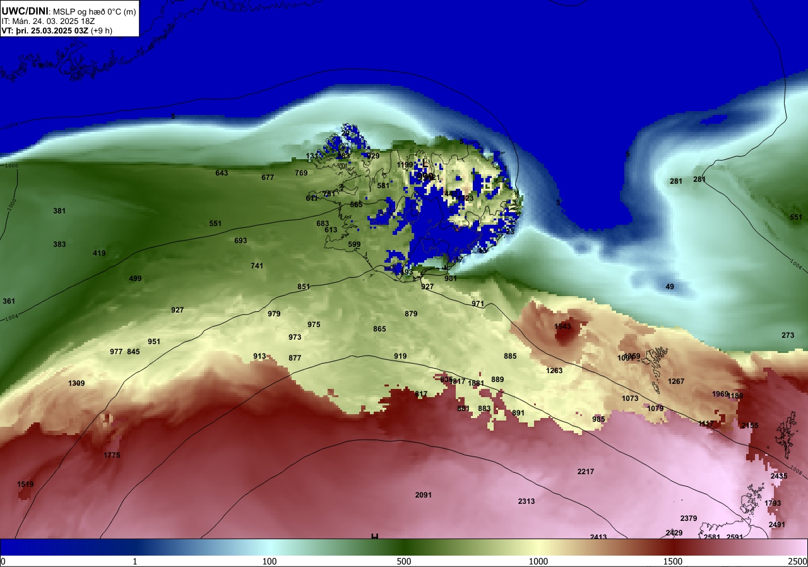Click the map value 1267
Image resolution: width=808 pixels, height=567 pixels.
pyautogui.click(x=676, y=381)
